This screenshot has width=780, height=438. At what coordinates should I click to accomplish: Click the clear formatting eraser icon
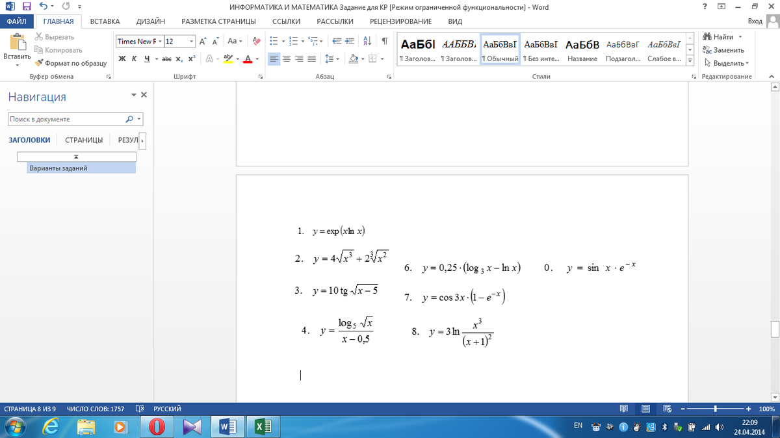(256, 41)
